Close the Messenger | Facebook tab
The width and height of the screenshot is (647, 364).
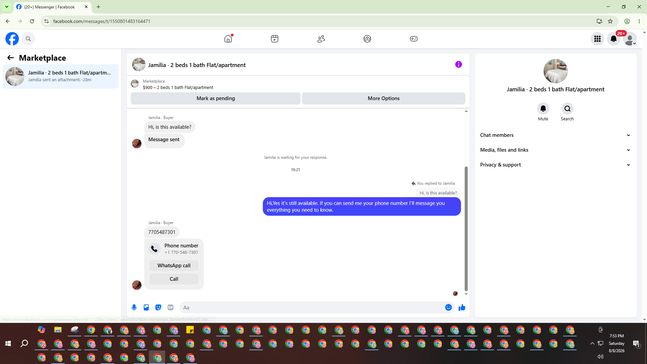(x=86, y=7)
